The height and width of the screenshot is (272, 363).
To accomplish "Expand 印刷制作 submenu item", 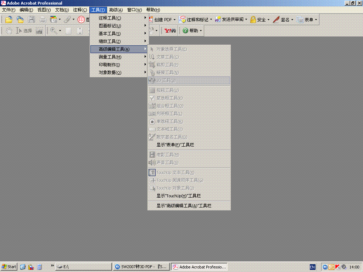I will [x=118, y=65].
